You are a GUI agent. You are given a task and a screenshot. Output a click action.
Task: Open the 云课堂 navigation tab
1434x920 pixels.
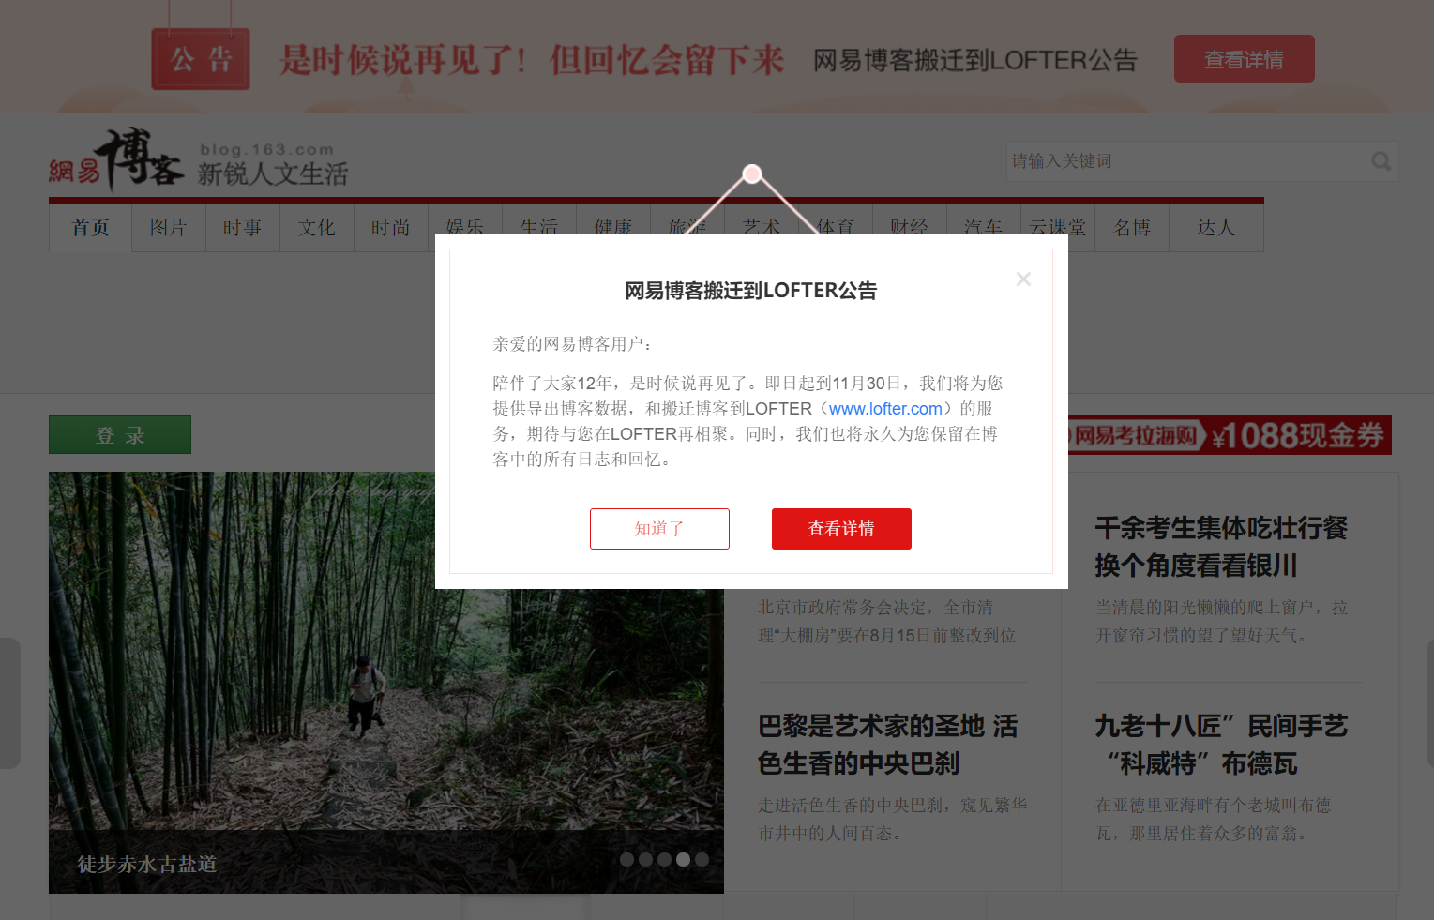1058,228
